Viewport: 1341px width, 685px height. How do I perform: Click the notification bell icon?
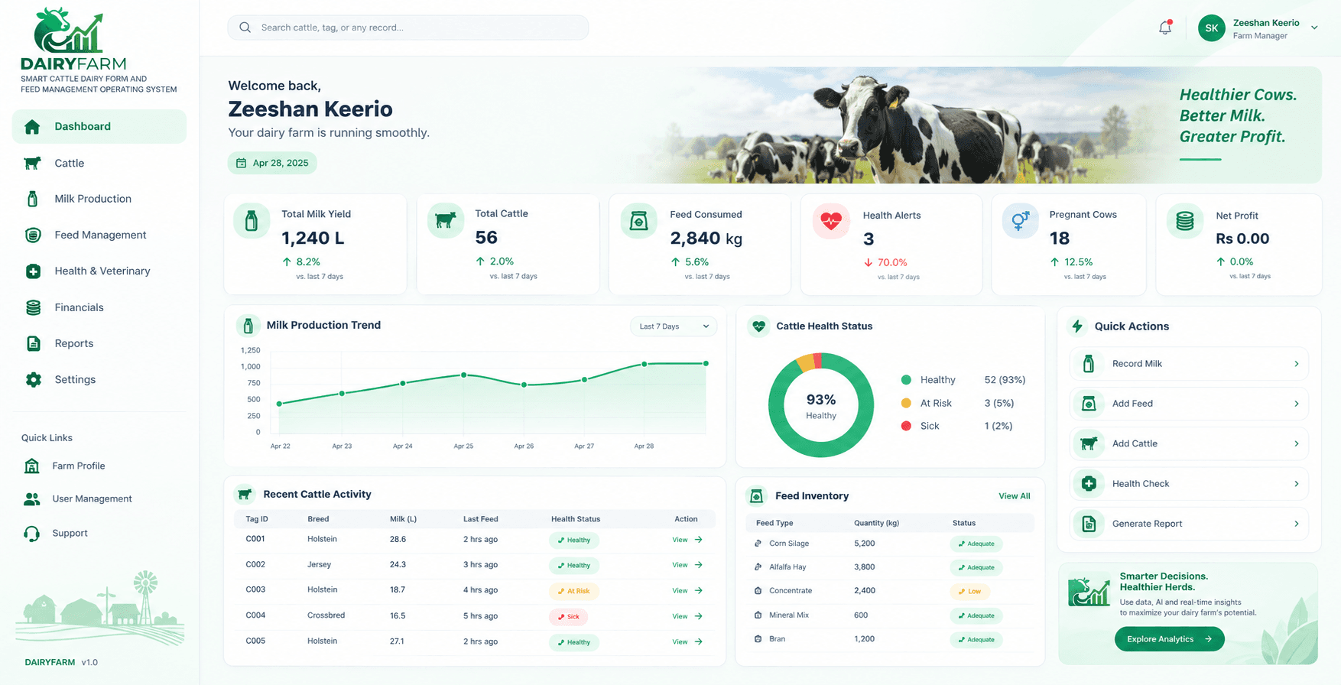pyautogui.click(x=1165, y=28)
